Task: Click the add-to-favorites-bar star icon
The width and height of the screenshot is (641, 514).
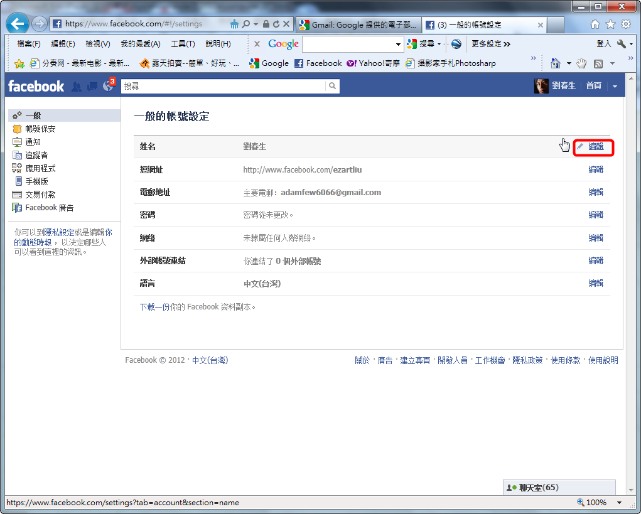Action: [19, 63]
